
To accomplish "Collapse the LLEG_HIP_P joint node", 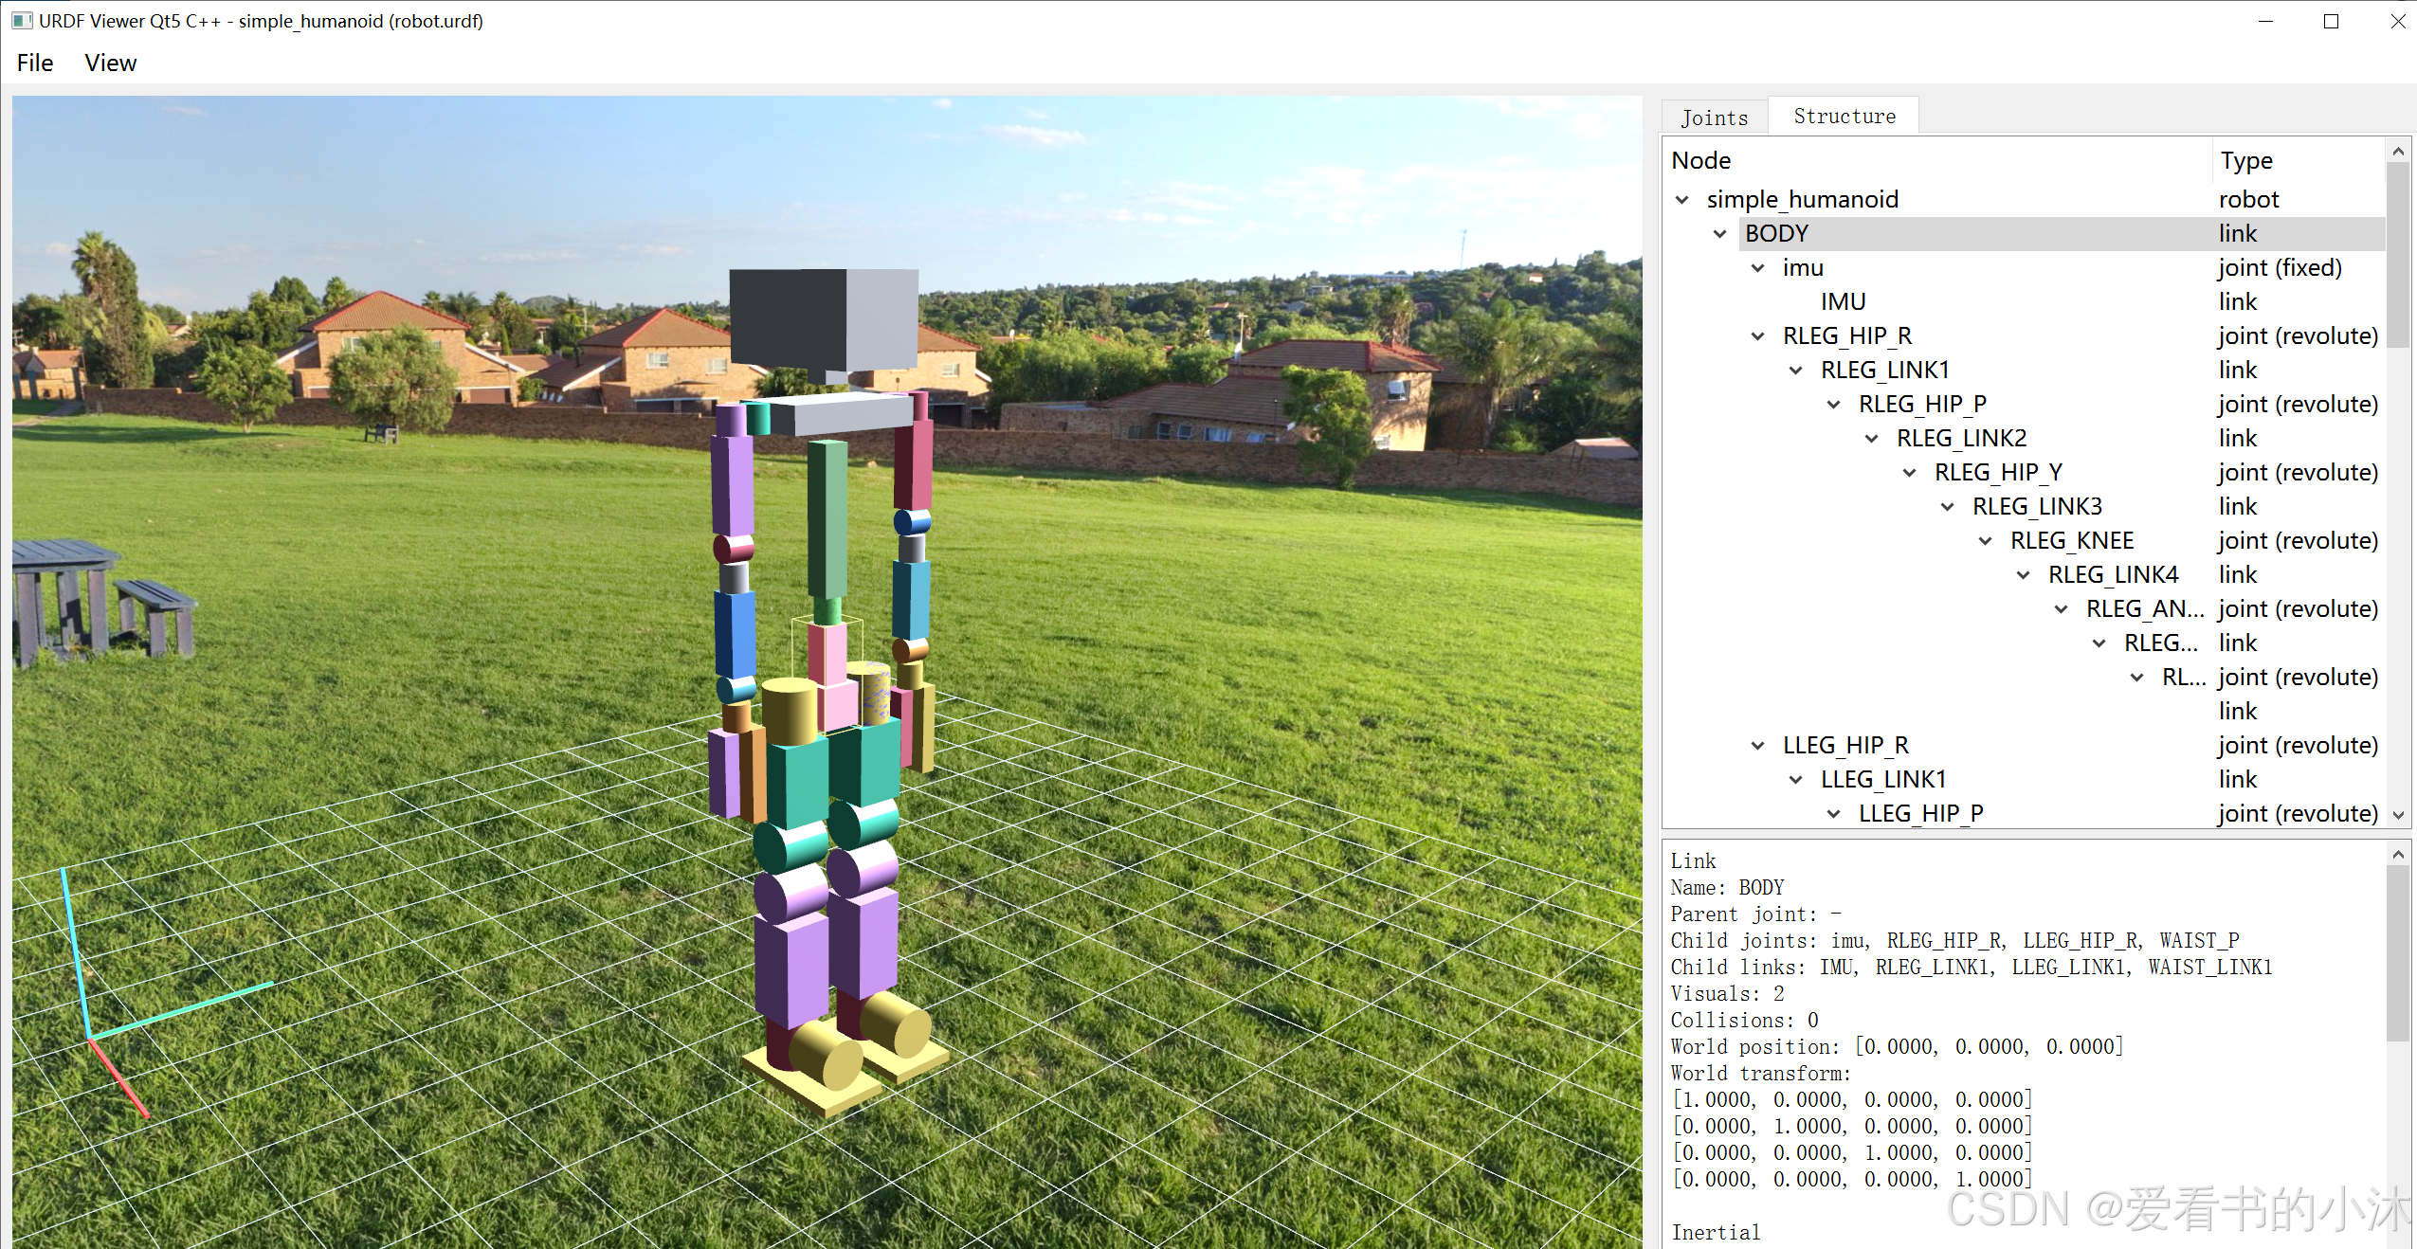I will click(1834, 814).
